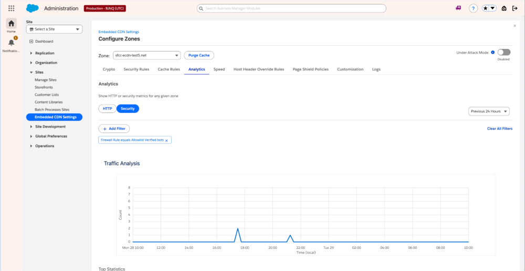Image resolution: width=525 pixels, height=271 pixels.
Task: Open Notifications bell icon
Action: 12,43
